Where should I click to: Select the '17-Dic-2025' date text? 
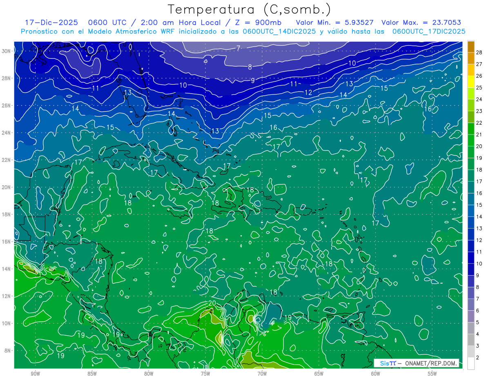click(x=51, y=22)
